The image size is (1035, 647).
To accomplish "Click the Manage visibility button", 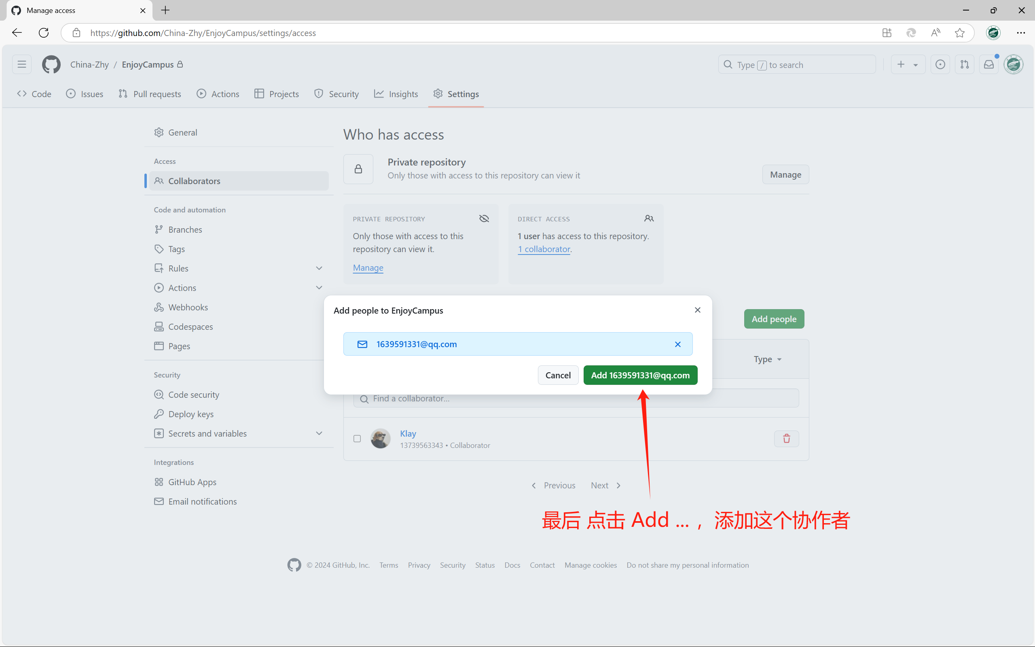I will click(785, 174).
